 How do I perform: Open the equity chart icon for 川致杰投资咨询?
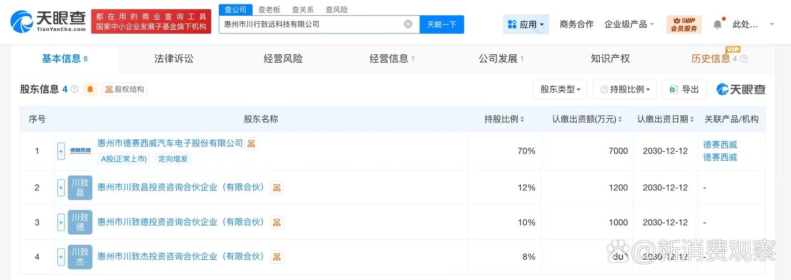tap(277, 257)
